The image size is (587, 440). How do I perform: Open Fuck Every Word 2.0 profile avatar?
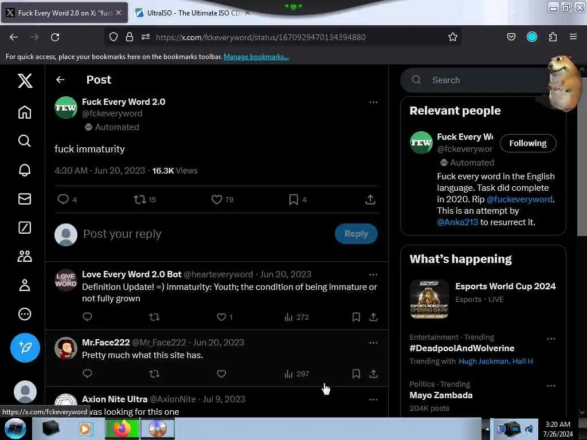(x=66, y=108)
